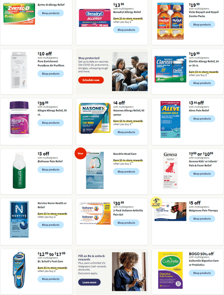Open Nervive Nerve Health or Relief link

[x=52, y=205]
